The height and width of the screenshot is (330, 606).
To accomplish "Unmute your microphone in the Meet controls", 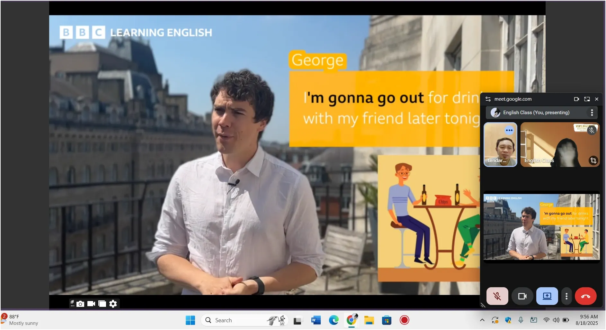I will point(497,296).
